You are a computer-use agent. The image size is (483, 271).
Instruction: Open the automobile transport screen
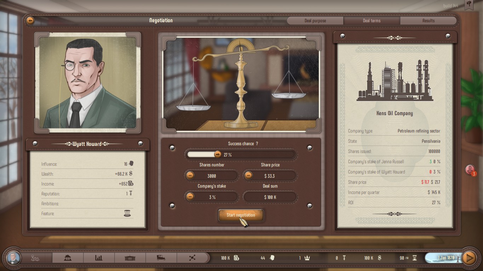[x=161, y=258]
